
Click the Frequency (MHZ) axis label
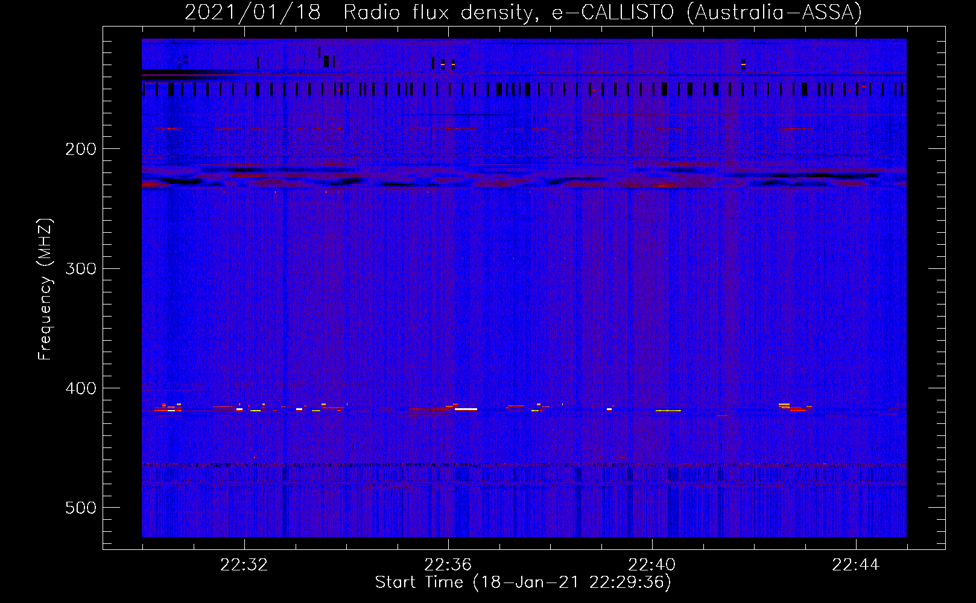(45, 289)
